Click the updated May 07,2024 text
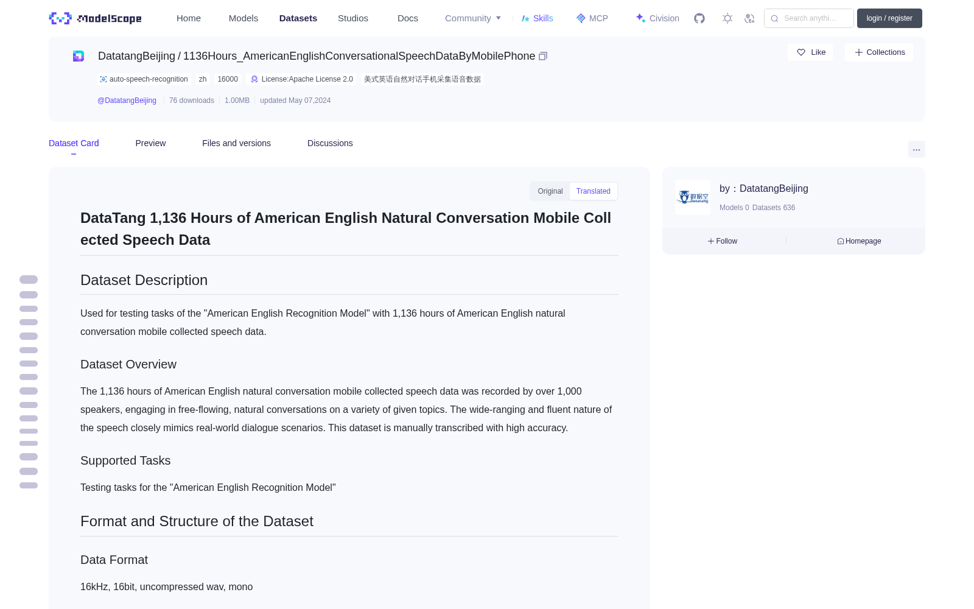Viewport: 974px width, 609px height. [x=295, y=100]
